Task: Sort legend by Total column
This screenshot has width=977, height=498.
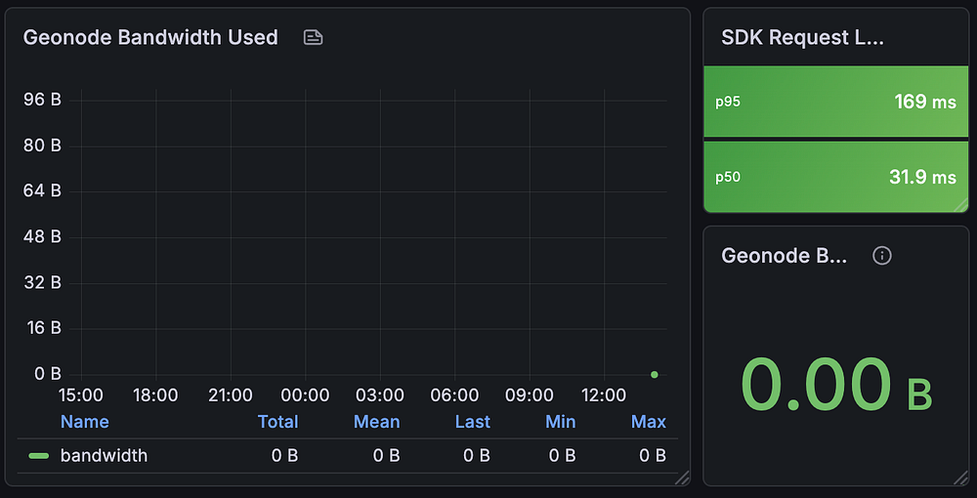Action: click(x=277, y=422)
